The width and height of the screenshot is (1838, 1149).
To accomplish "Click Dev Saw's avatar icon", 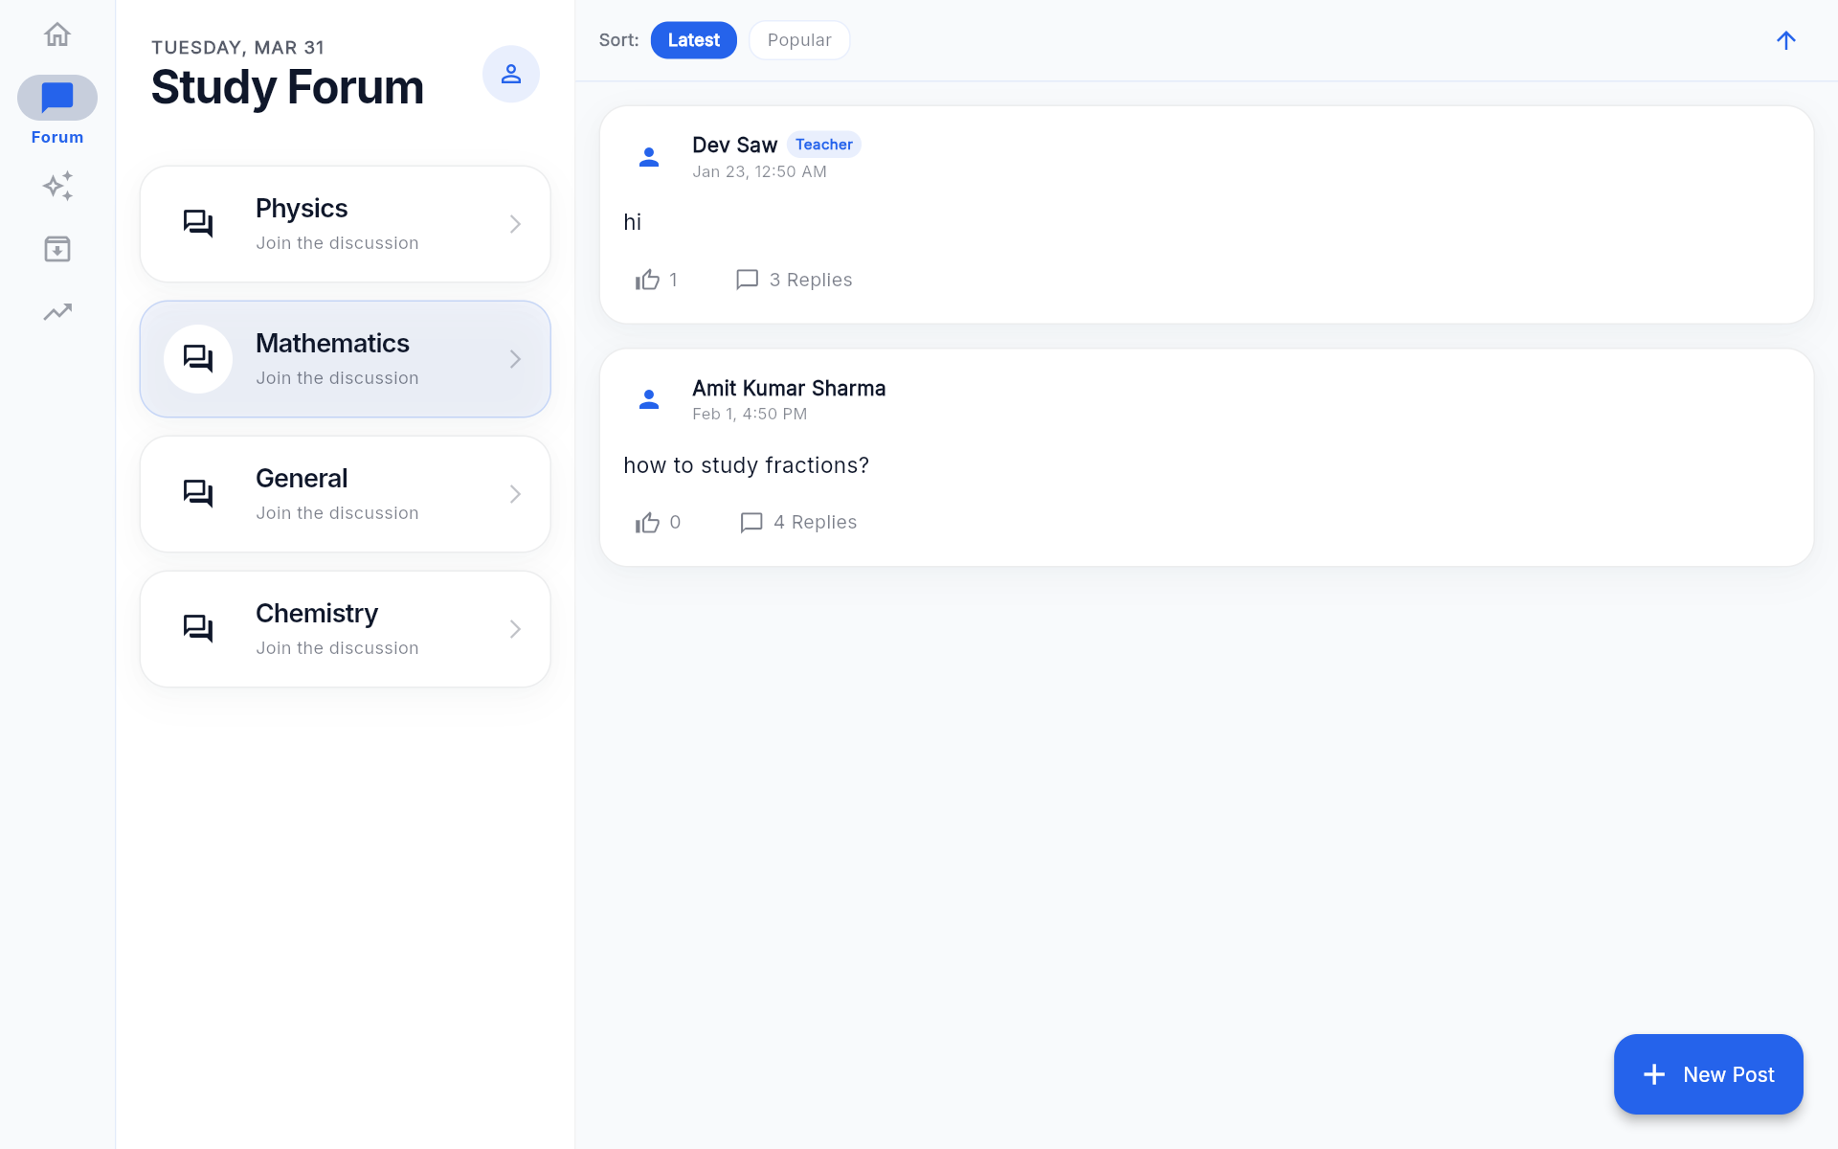I will tap(649, 157).
